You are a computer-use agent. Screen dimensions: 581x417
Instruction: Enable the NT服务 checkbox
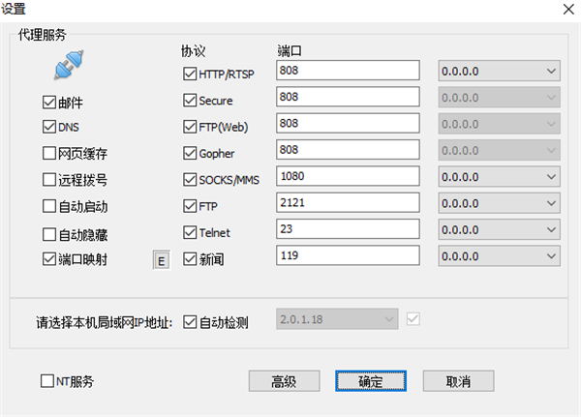(47, 381)
